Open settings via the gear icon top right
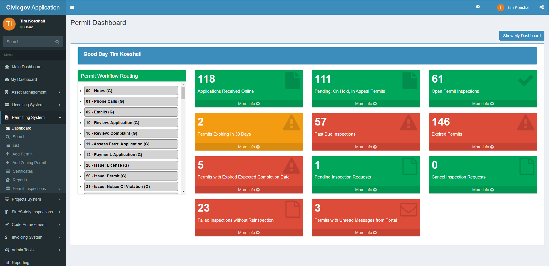Screen dimensions: 549x266 [x=541, y=7]
